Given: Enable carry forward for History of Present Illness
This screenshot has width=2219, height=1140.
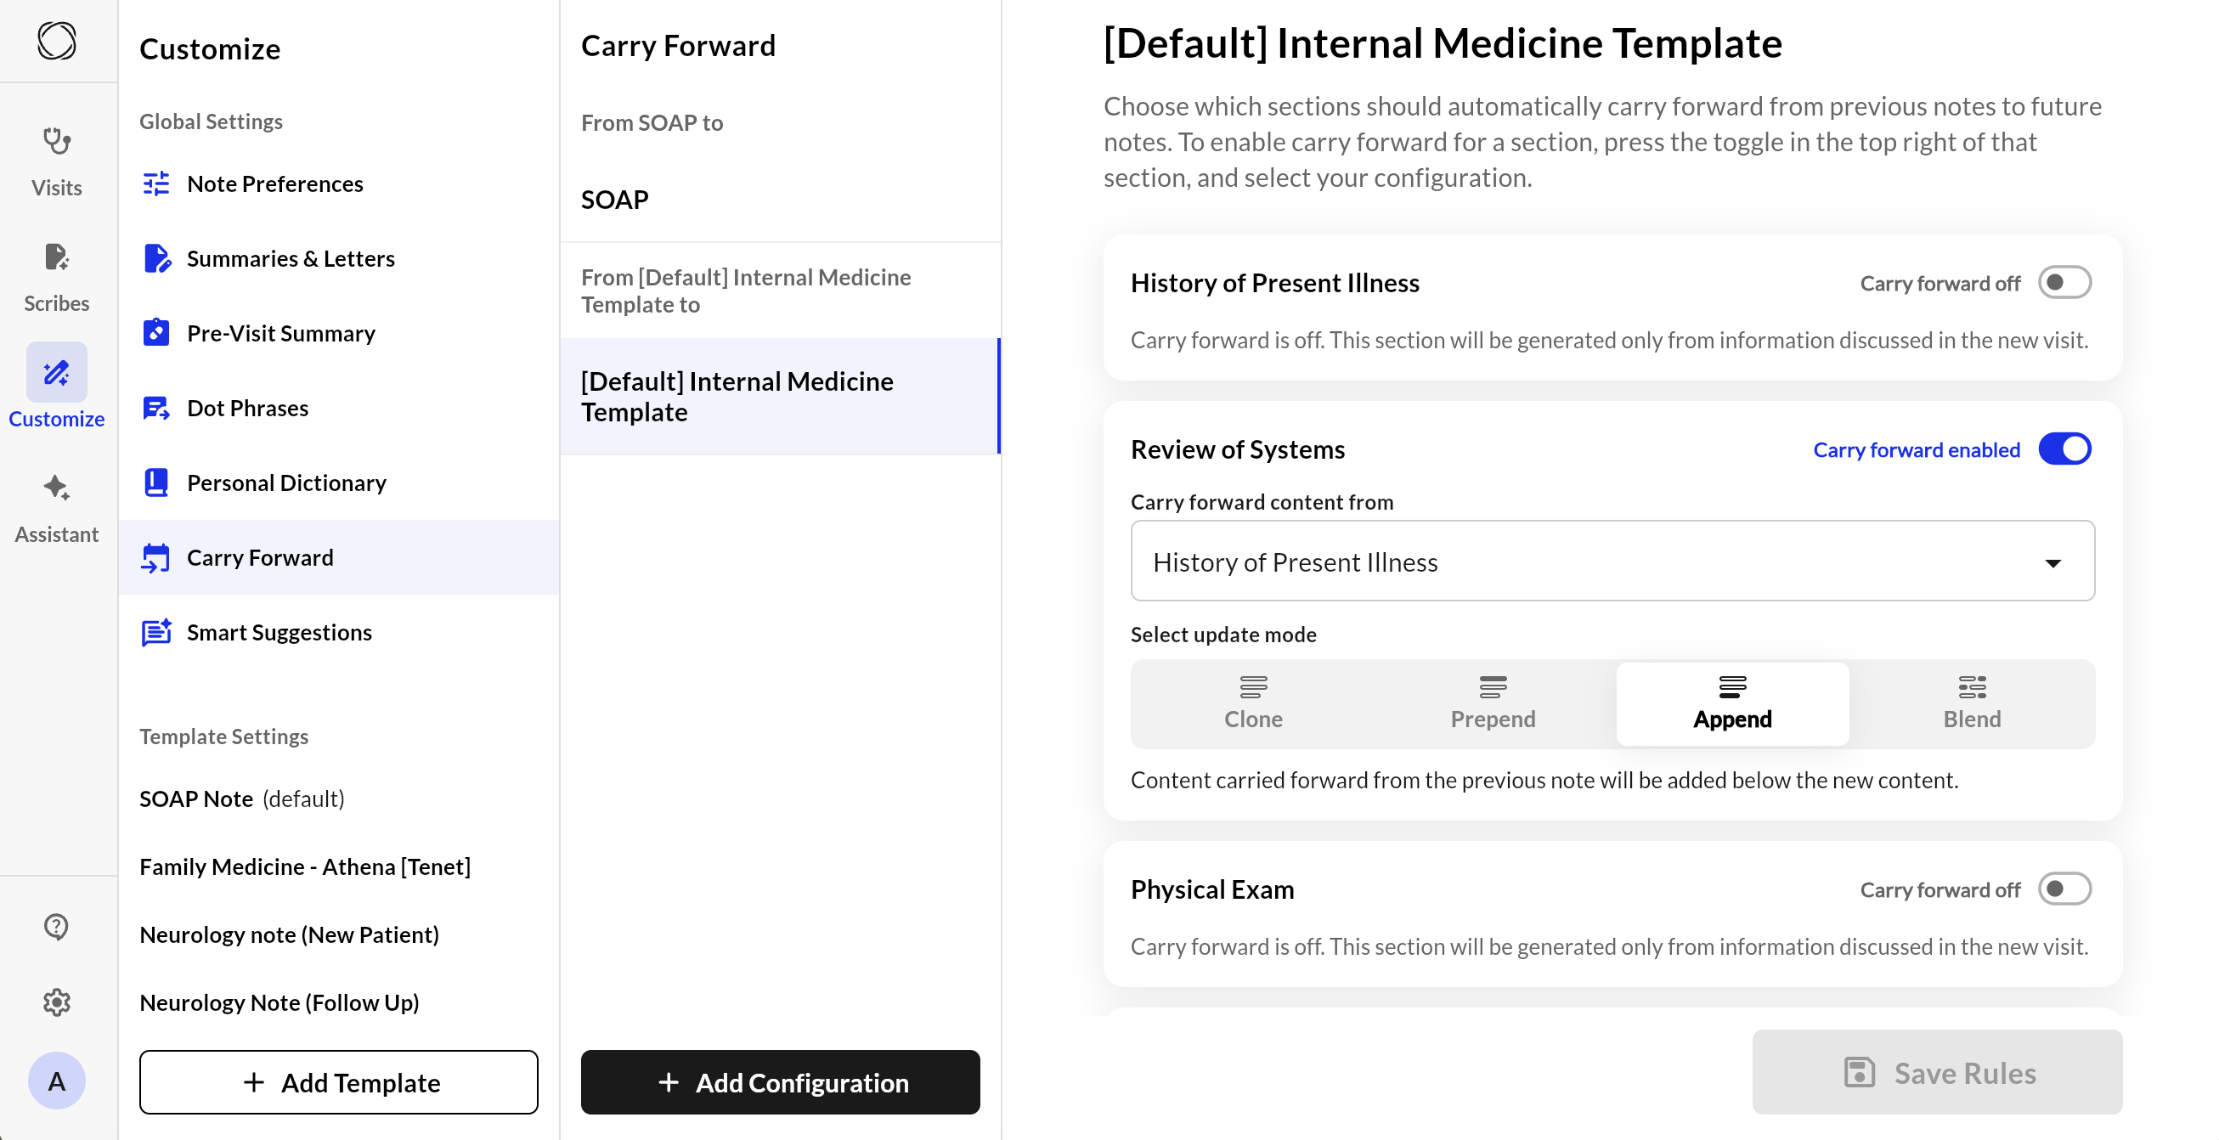Looking at the screenshot, I should pos(2064,282).
